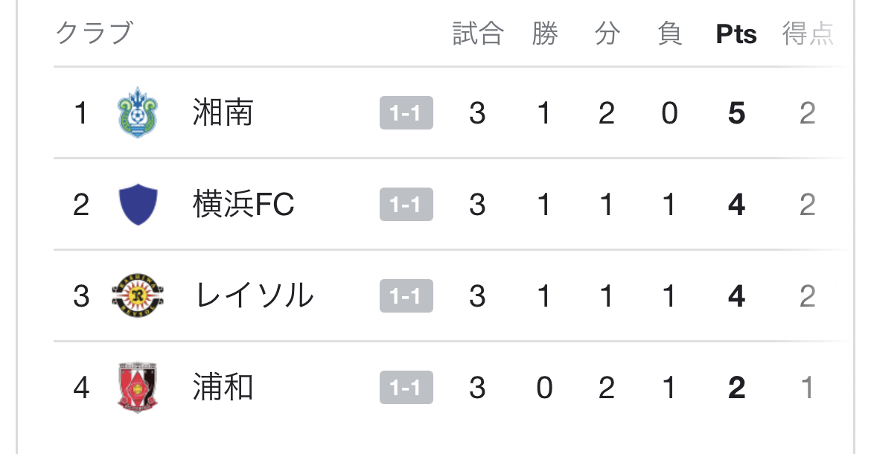871x454 pixels.
Task: Click the 得点 column header
Action: tap(808, 33)
